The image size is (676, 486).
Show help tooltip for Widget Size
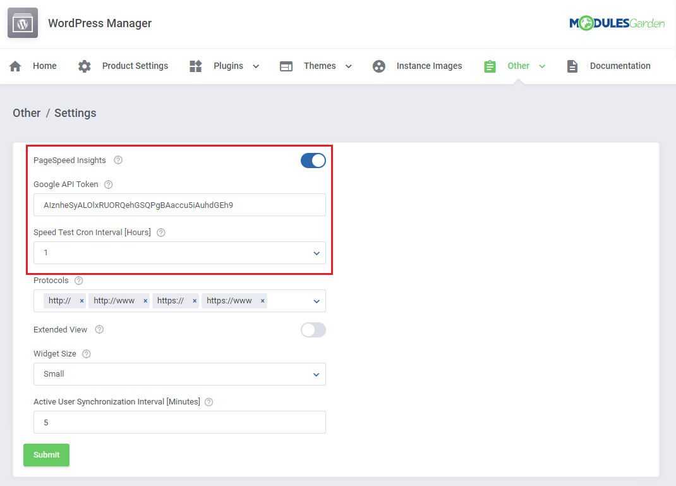pos(86,354)
